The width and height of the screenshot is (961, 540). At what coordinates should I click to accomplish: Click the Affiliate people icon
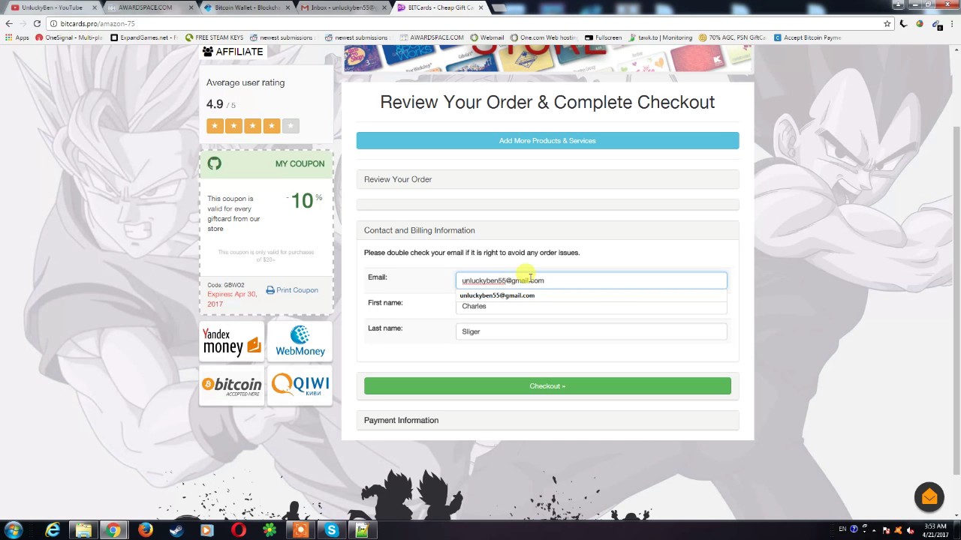(208, 52)
